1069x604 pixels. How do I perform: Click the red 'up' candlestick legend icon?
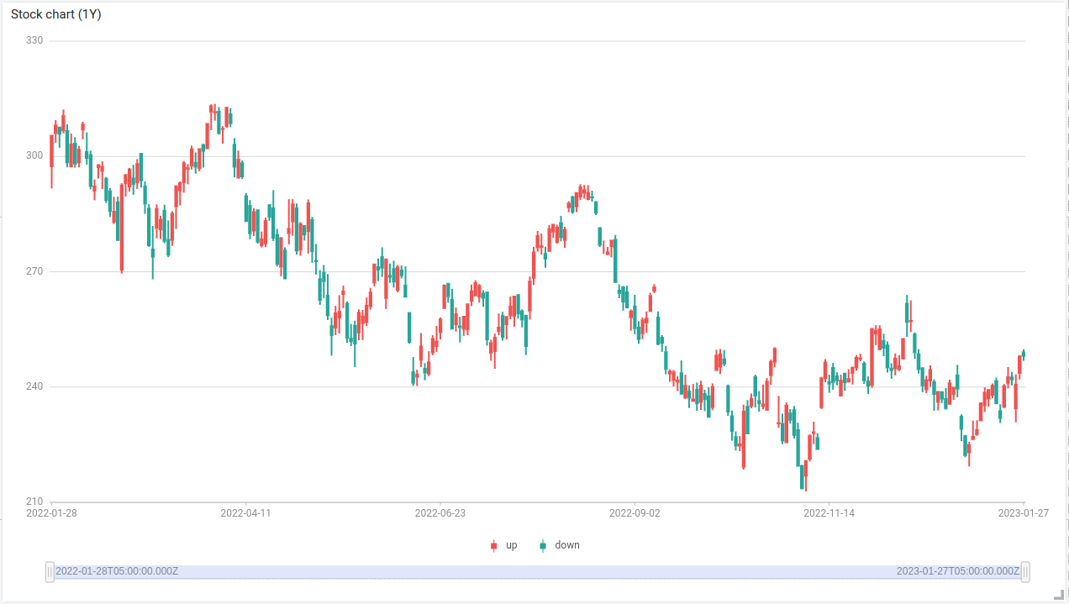493,546
